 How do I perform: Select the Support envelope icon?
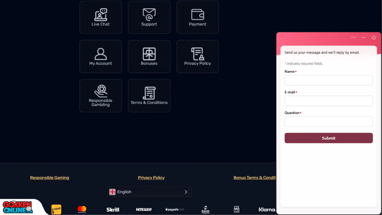(x=149, y=15)
